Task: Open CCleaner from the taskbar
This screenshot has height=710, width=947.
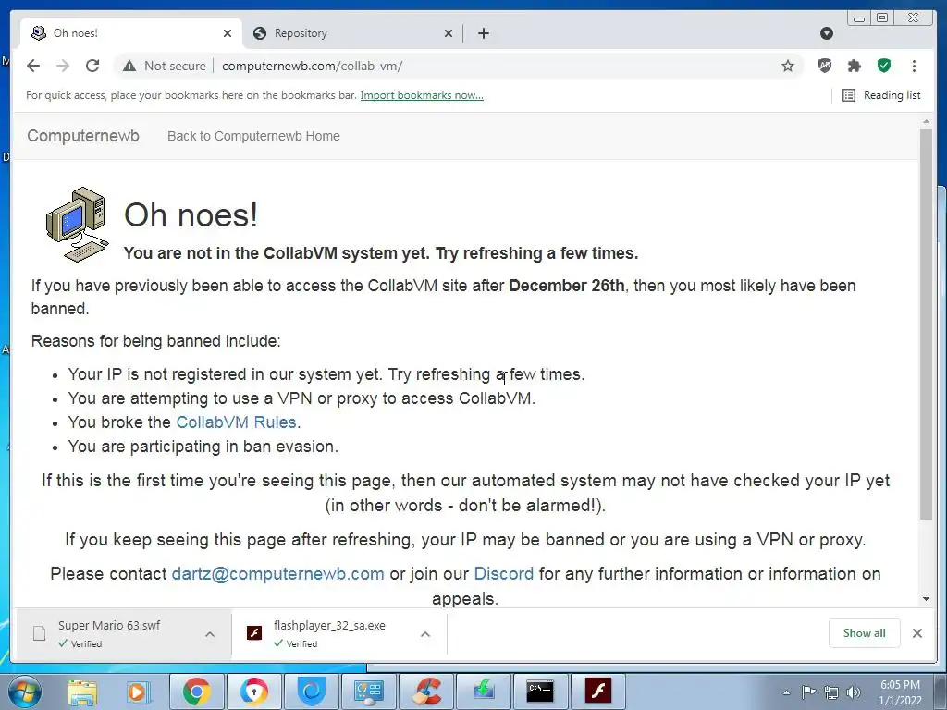Action: tap(426, 692)
